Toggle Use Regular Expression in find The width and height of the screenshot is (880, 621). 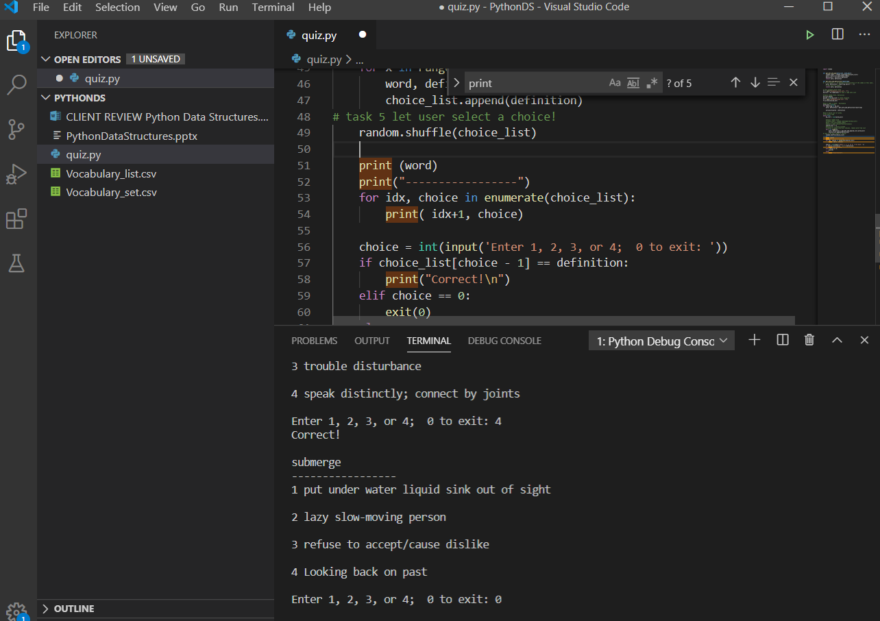(652, 83)
